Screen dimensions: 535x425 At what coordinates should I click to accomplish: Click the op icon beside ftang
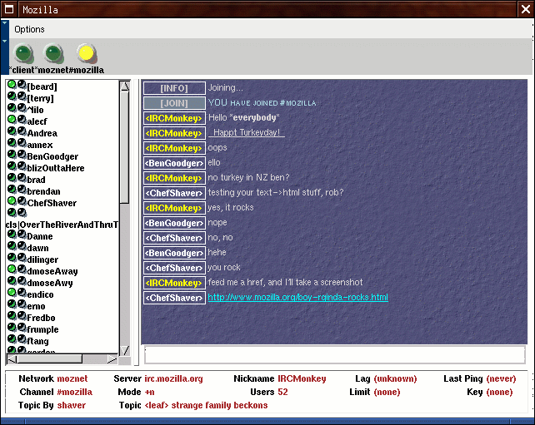pos(12,339)
